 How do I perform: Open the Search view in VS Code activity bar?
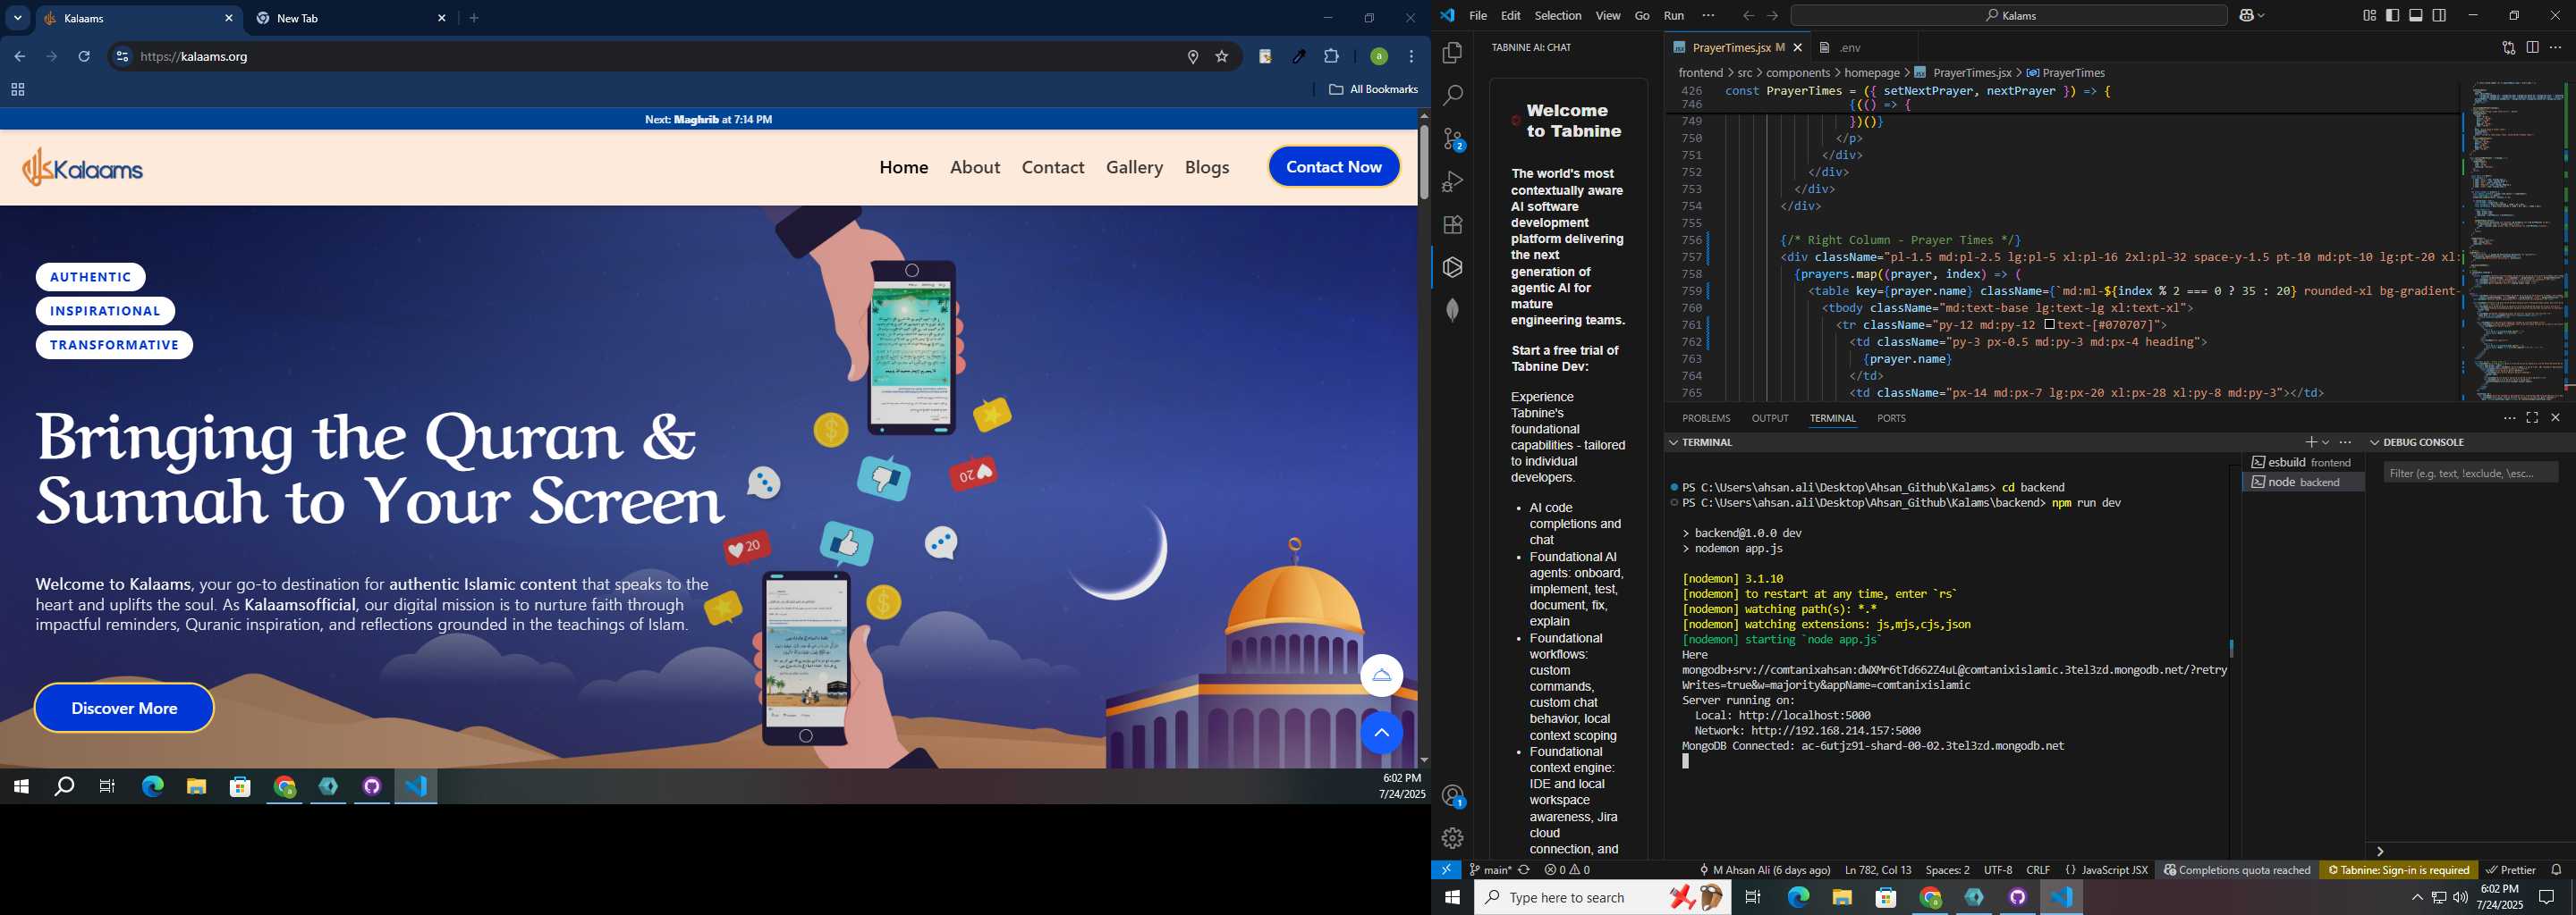pos(1452,96)
